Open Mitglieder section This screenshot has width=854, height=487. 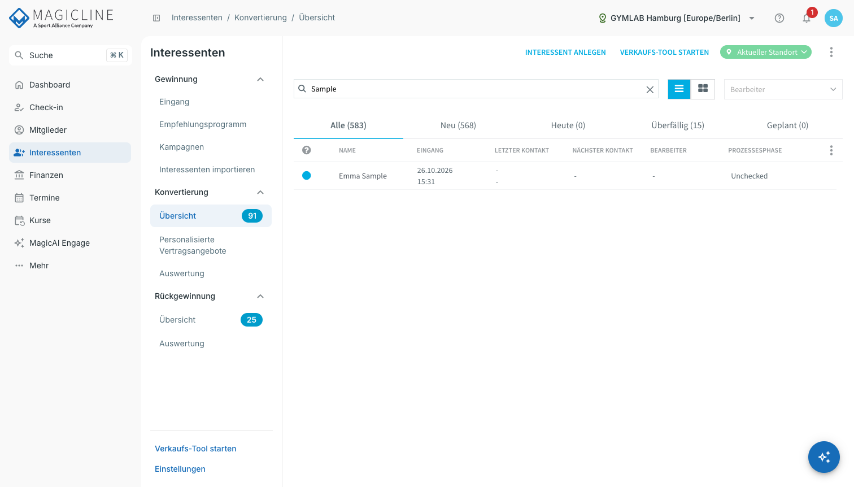coord(70,130)
